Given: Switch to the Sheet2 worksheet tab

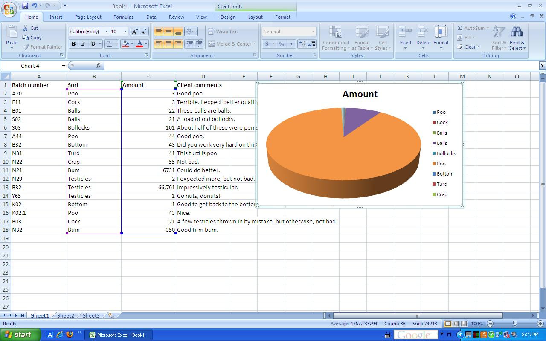Looking at the screenshot, I should click(65, 315).
